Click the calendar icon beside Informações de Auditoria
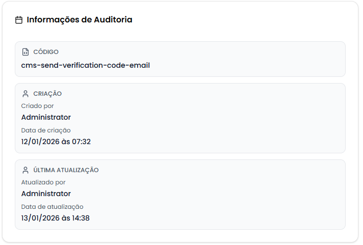363x245 pixels. pos(19,20)
